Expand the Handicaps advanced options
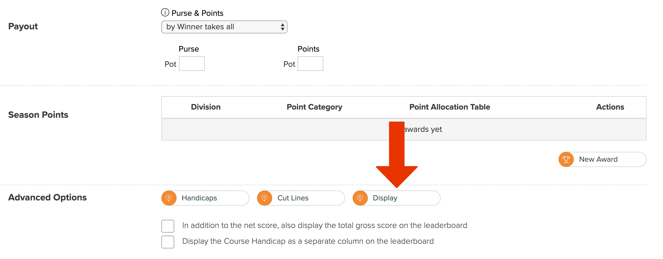The height and width of the screenshot is (259, 663). (205, 198)
